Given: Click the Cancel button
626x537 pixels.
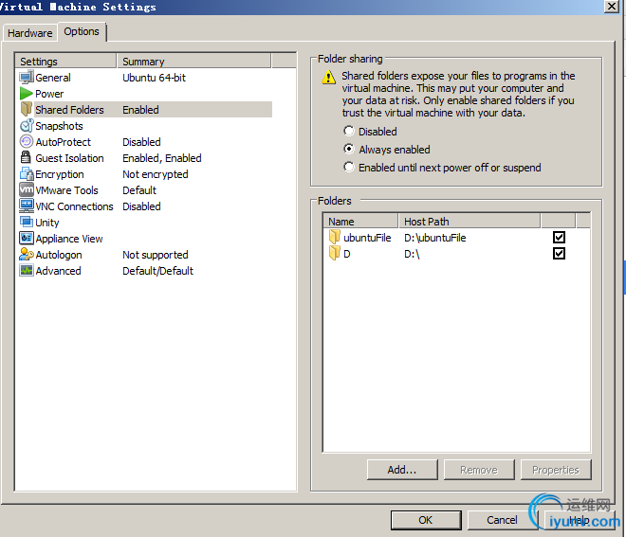Looking at the screenshot, I should click(x=503, y=520).
